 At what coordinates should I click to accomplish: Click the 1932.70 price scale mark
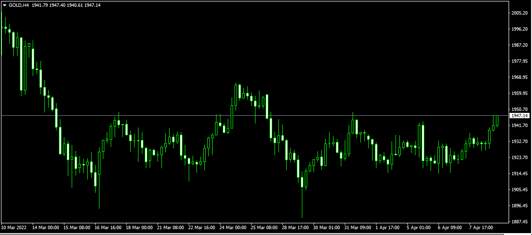click(519, 142)
